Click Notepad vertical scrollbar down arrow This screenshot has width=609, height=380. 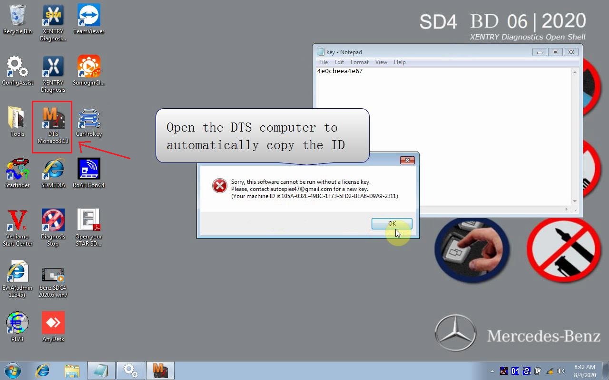pyautogui.click(x=575, y=201)
